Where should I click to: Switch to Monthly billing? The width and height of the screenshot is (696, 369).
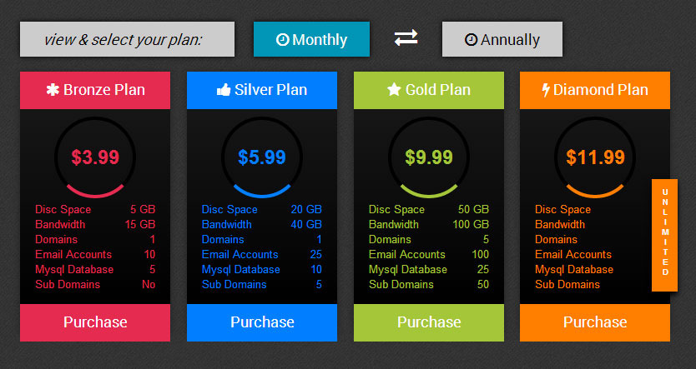click(311, 39)
